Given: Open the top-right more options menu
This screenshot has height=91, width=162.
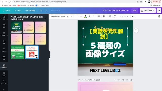Looking at the screenshot, I should coord(159,11).
